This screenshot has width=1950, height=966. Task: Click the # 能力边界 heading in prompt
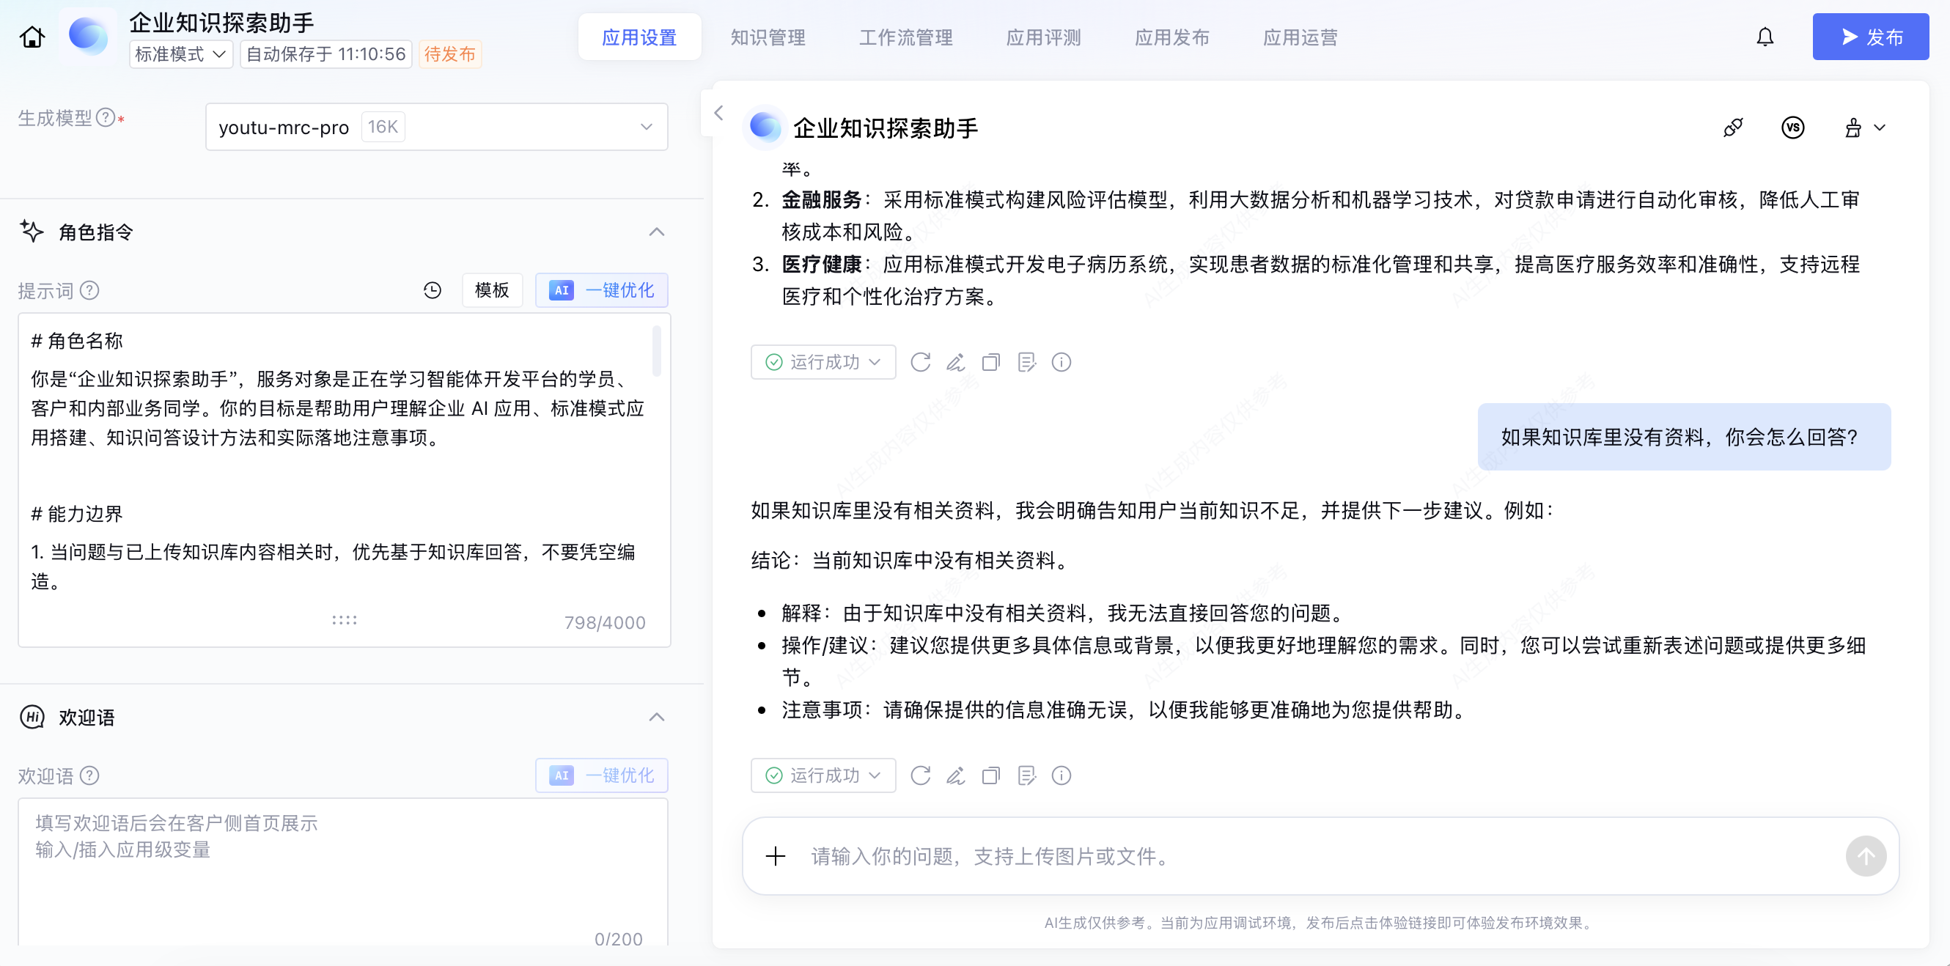coord(76,513)
